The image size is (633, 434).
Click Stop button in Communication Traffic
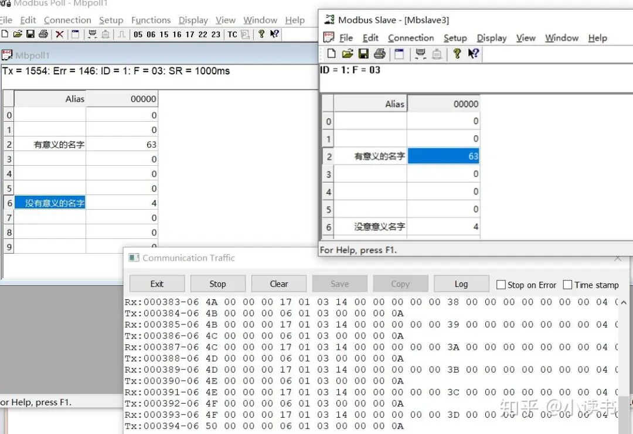tap(217, 283)
